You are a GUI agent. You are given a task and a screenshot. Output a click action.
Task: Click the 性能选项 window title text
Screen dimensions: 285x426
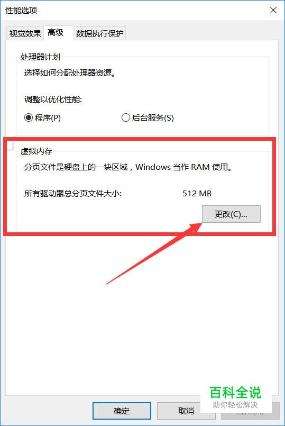21,11
